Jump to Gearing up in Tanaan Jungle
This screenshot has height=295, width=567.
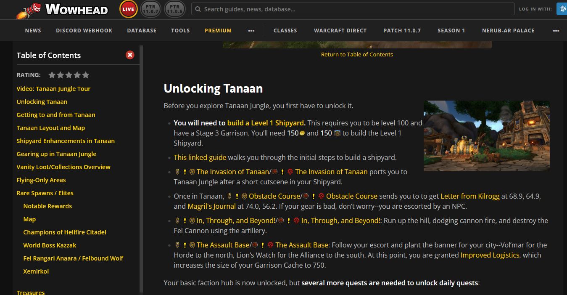56,154
